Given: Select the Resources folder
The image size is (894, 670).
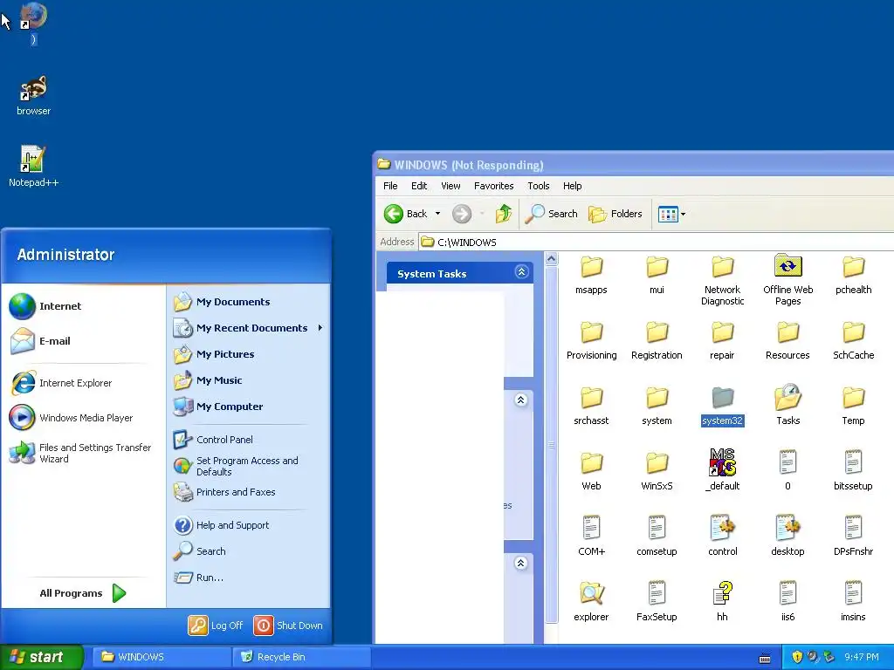Looking at the screenshot, I should coord(788,340).
